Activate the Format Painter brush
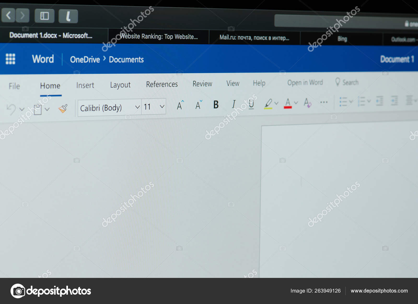Screen dimensions: 418x304 (x=63, y=108)
